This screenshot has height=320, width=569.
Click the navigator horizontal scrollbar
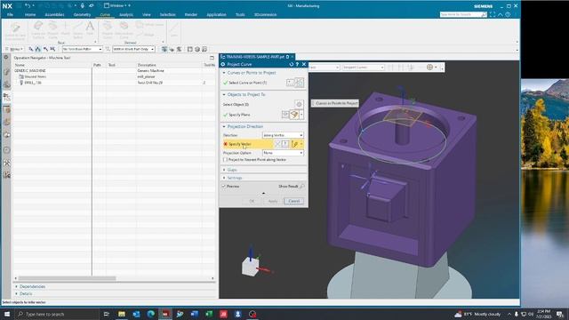point(68,278)
